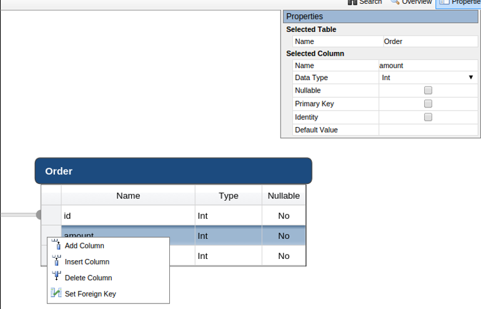Viewport: 481px width, 309px height.
Task: Click the Data Type label in Properties
Action: point(311,78)
